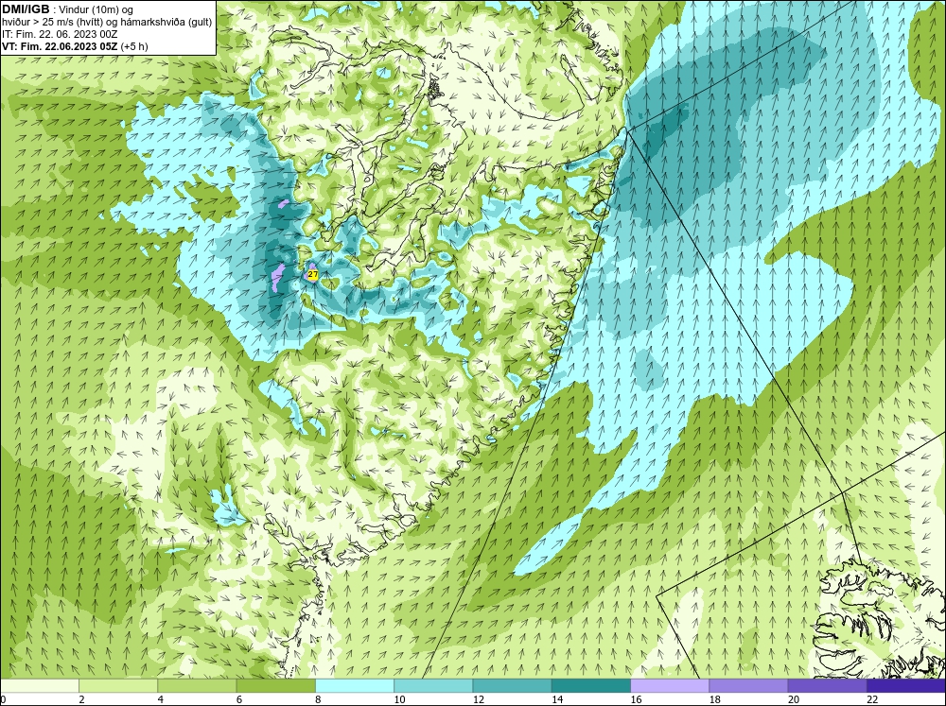Image resolution: width=946 pixels, height=706 pixels.
Task: Click the 16–18 m/s lavender legend swatch
Action: [671, 686]
